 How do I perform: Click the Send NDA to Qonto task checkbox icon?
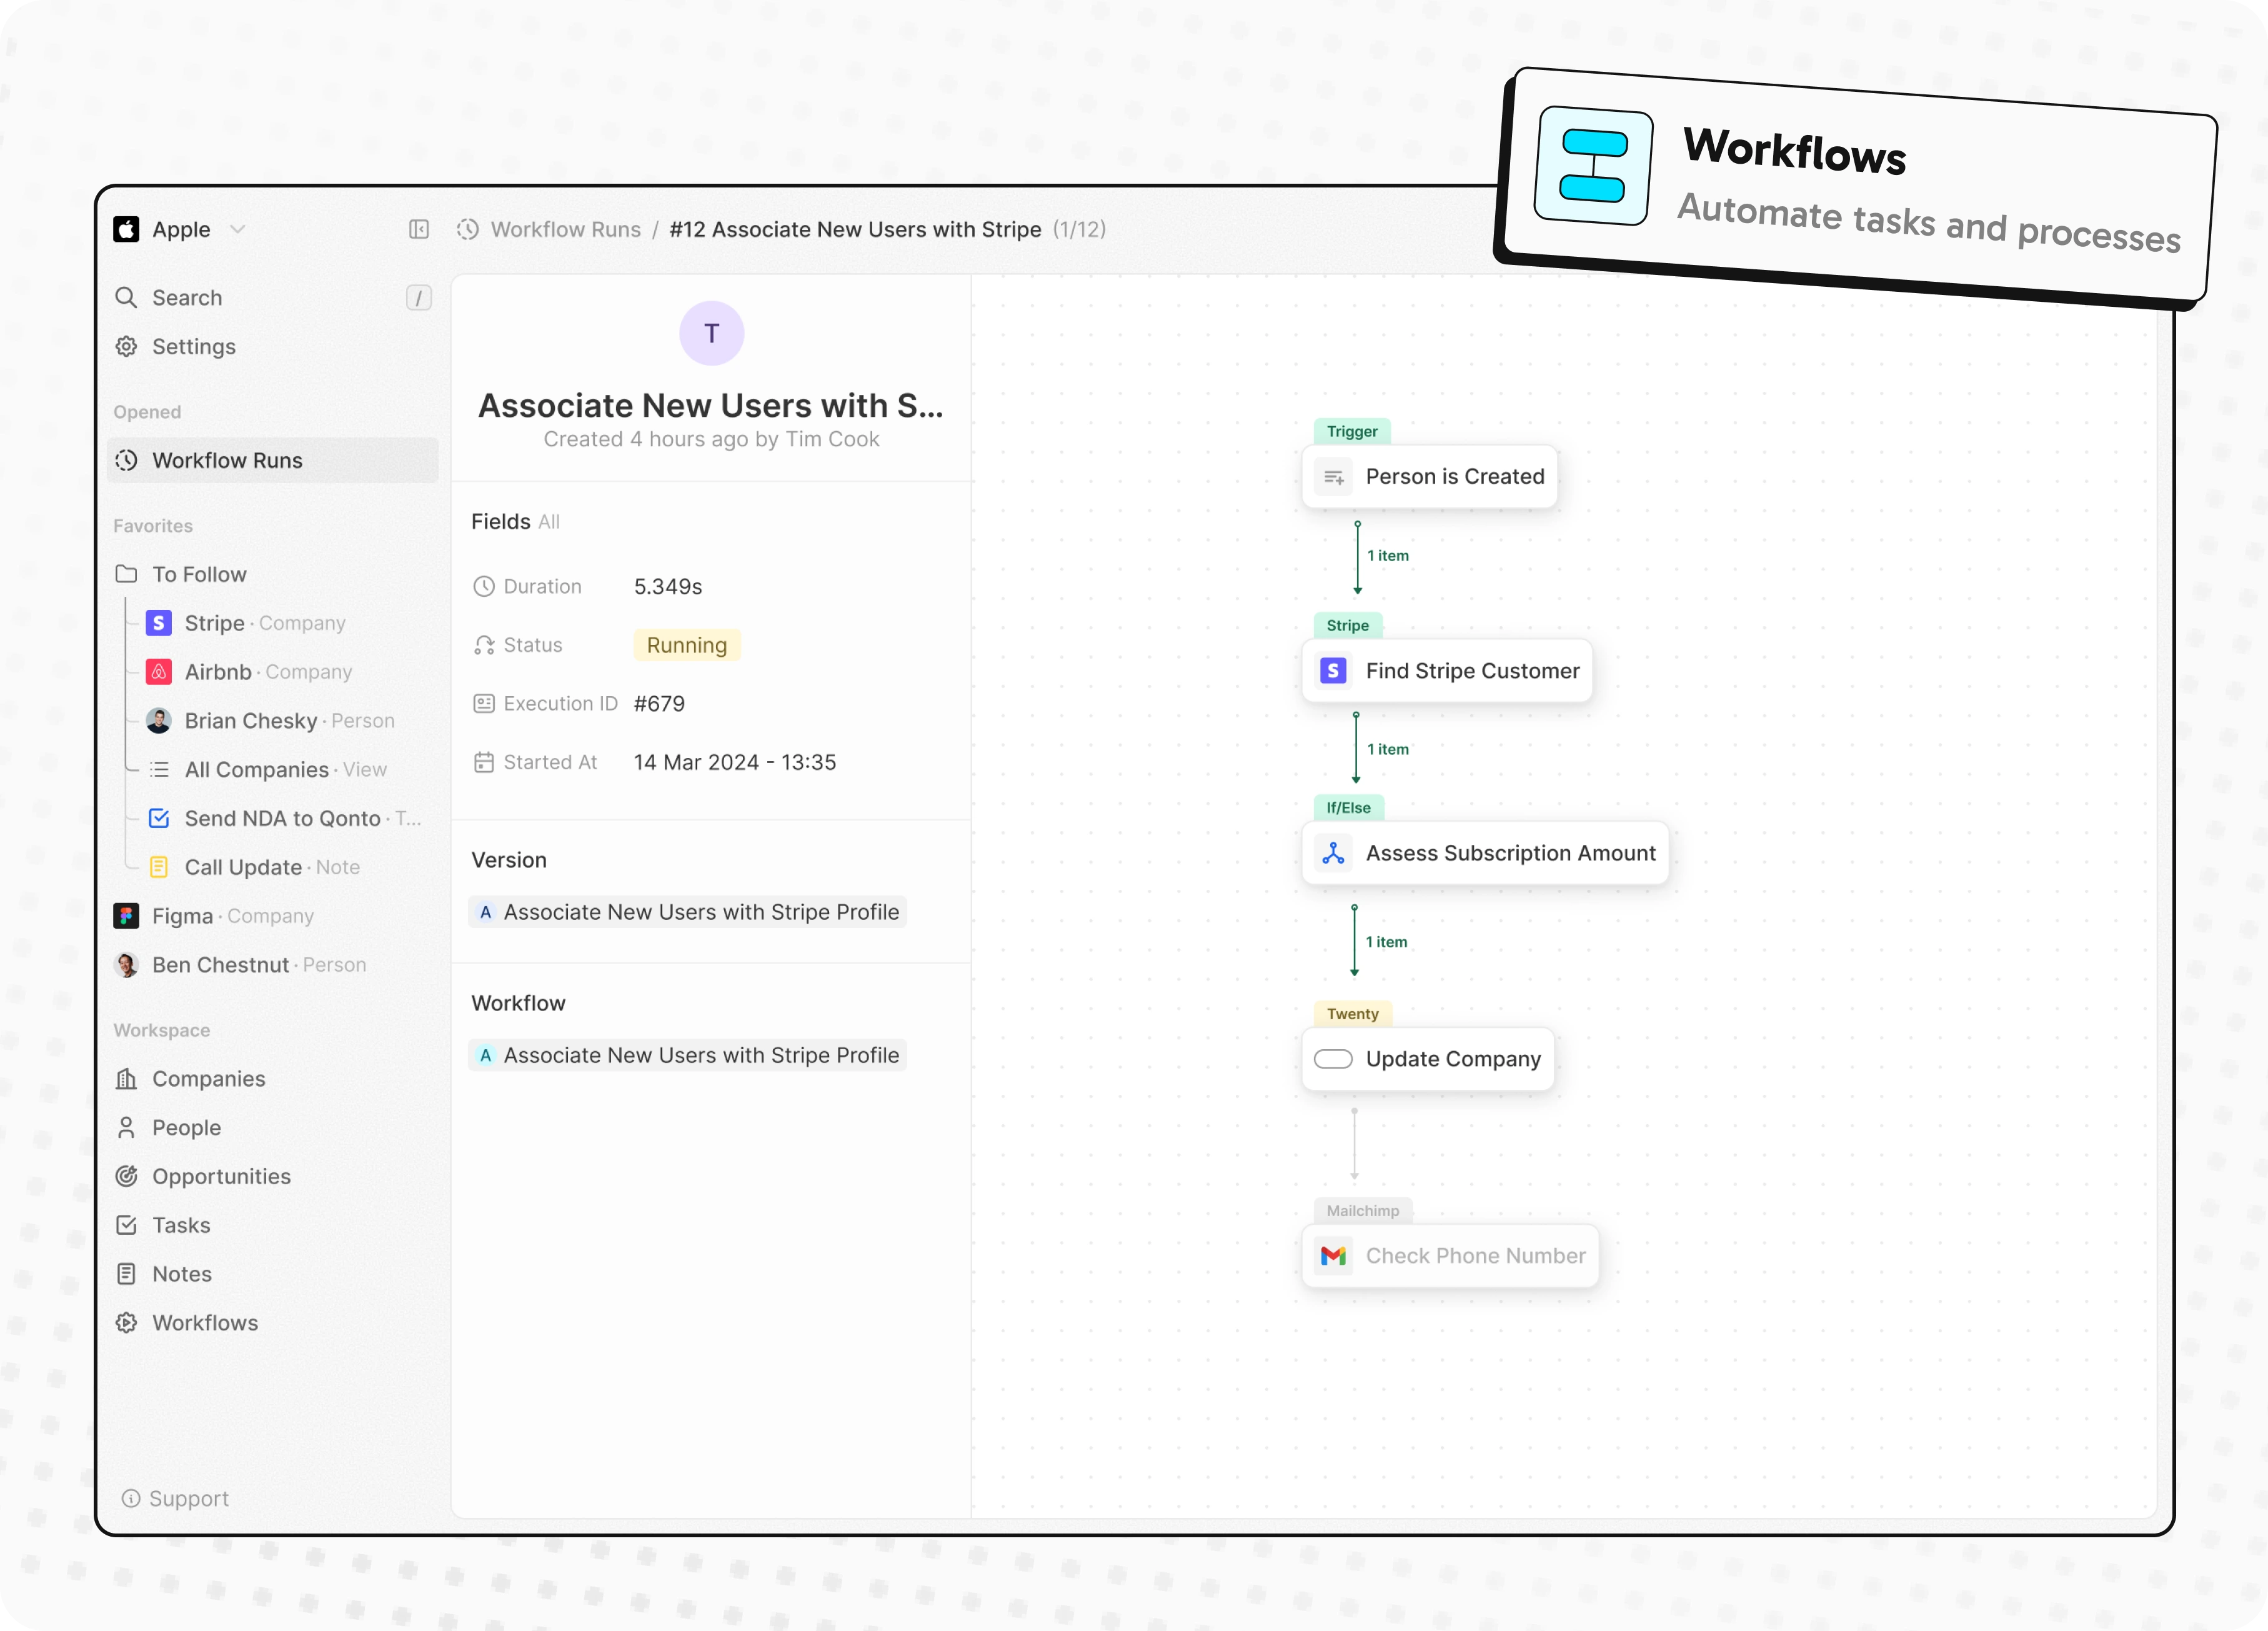tap(159, 818)
